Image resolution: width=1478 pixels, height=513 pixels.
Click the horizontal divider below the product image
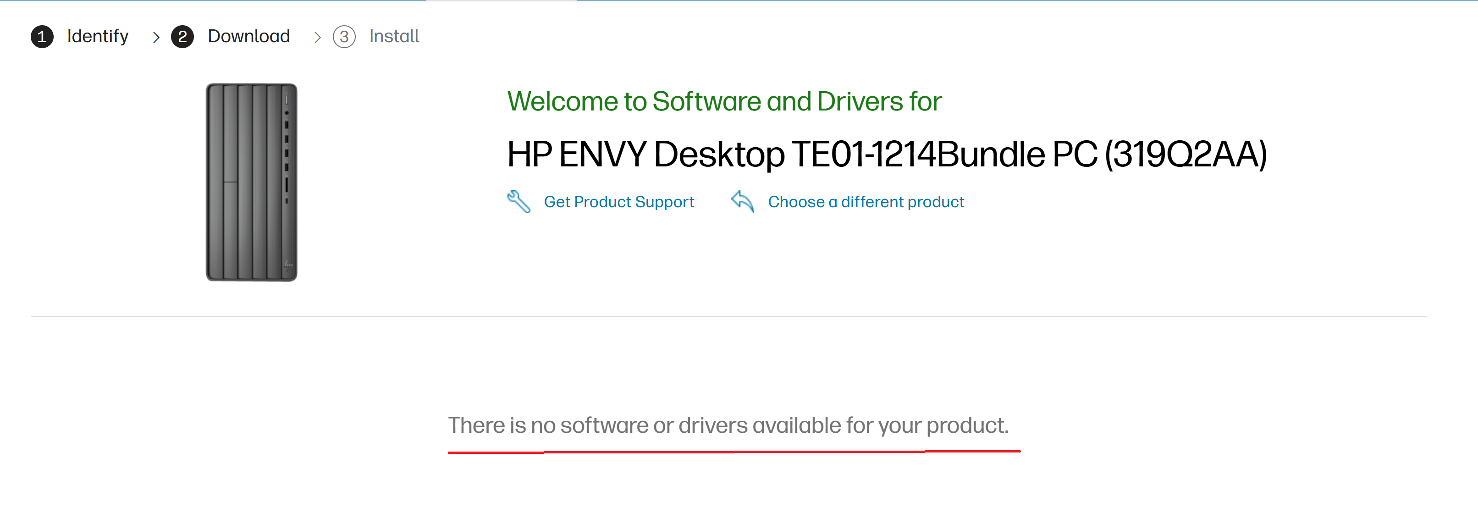[728, 317]
